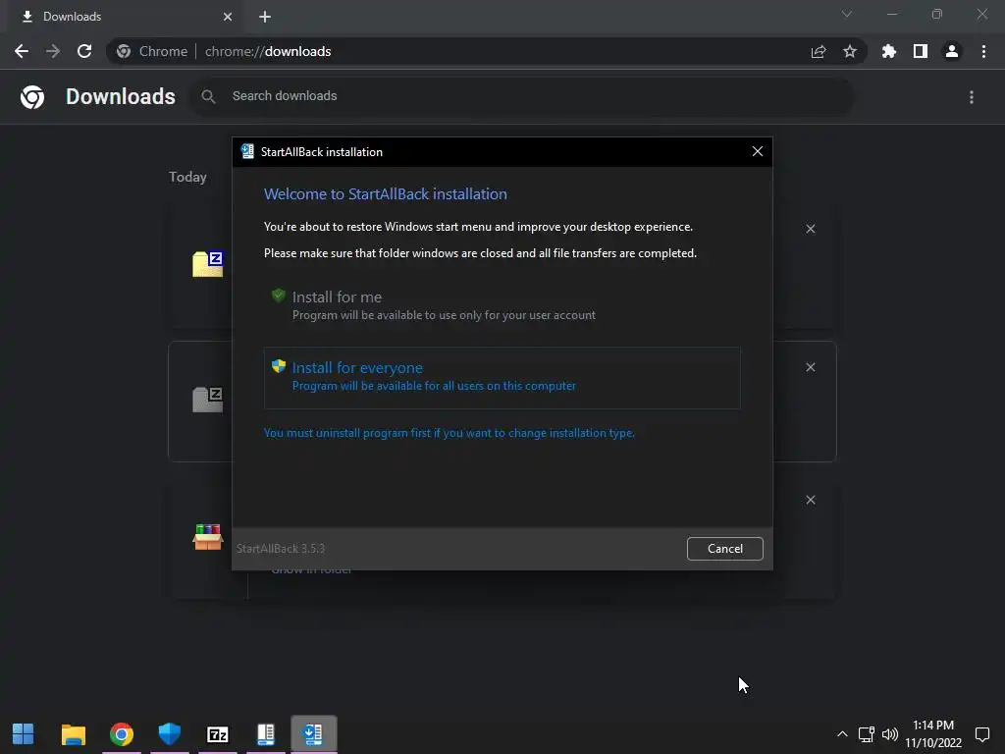Click the yellow 7z archive file icon
Image resolution: width=1005 pixels, height=754 pixels.
pos(208,263)
